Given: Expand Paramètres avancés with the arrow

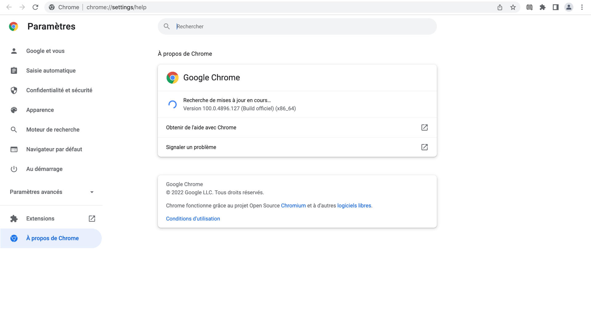Looking at the screenshot, I should coord(92,192).
